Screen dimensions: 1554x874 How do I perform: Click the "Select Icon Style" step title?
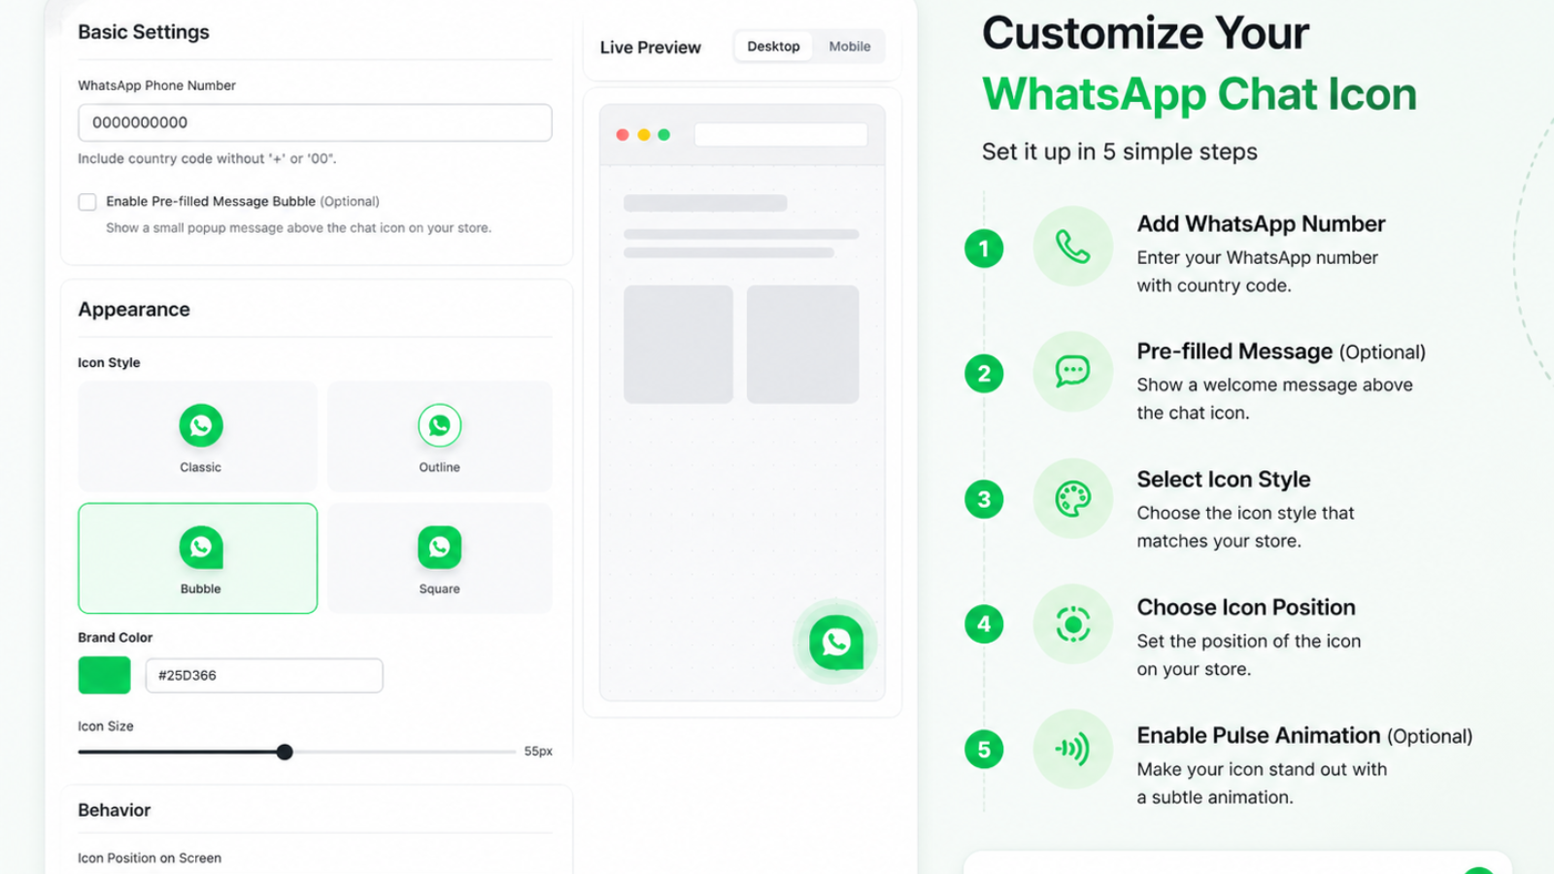(x=1224, y=480)
